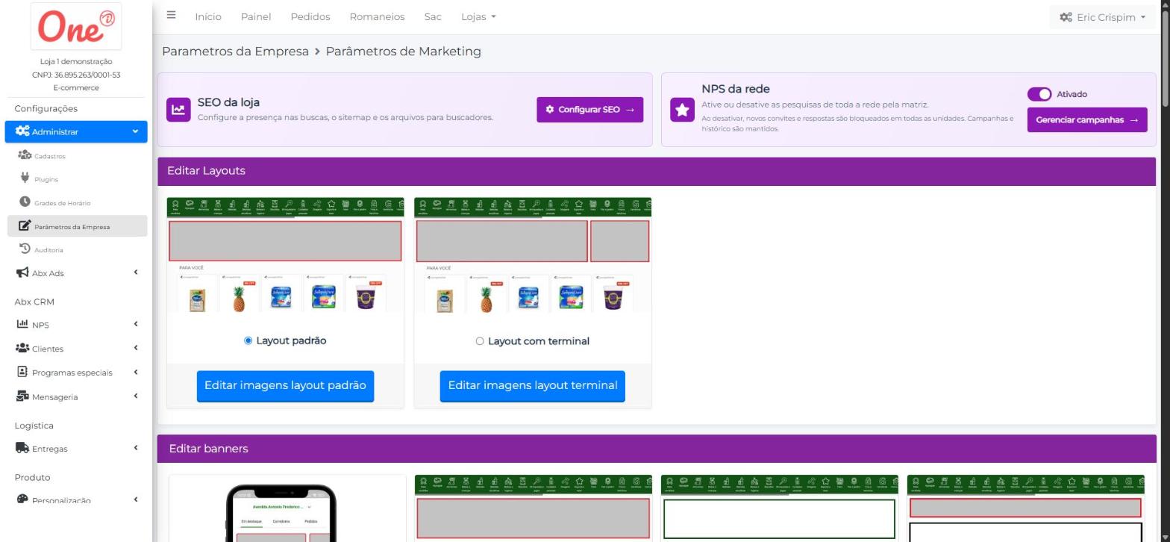
Task: Go to the Painel nav item
Action: coord(256,16)
